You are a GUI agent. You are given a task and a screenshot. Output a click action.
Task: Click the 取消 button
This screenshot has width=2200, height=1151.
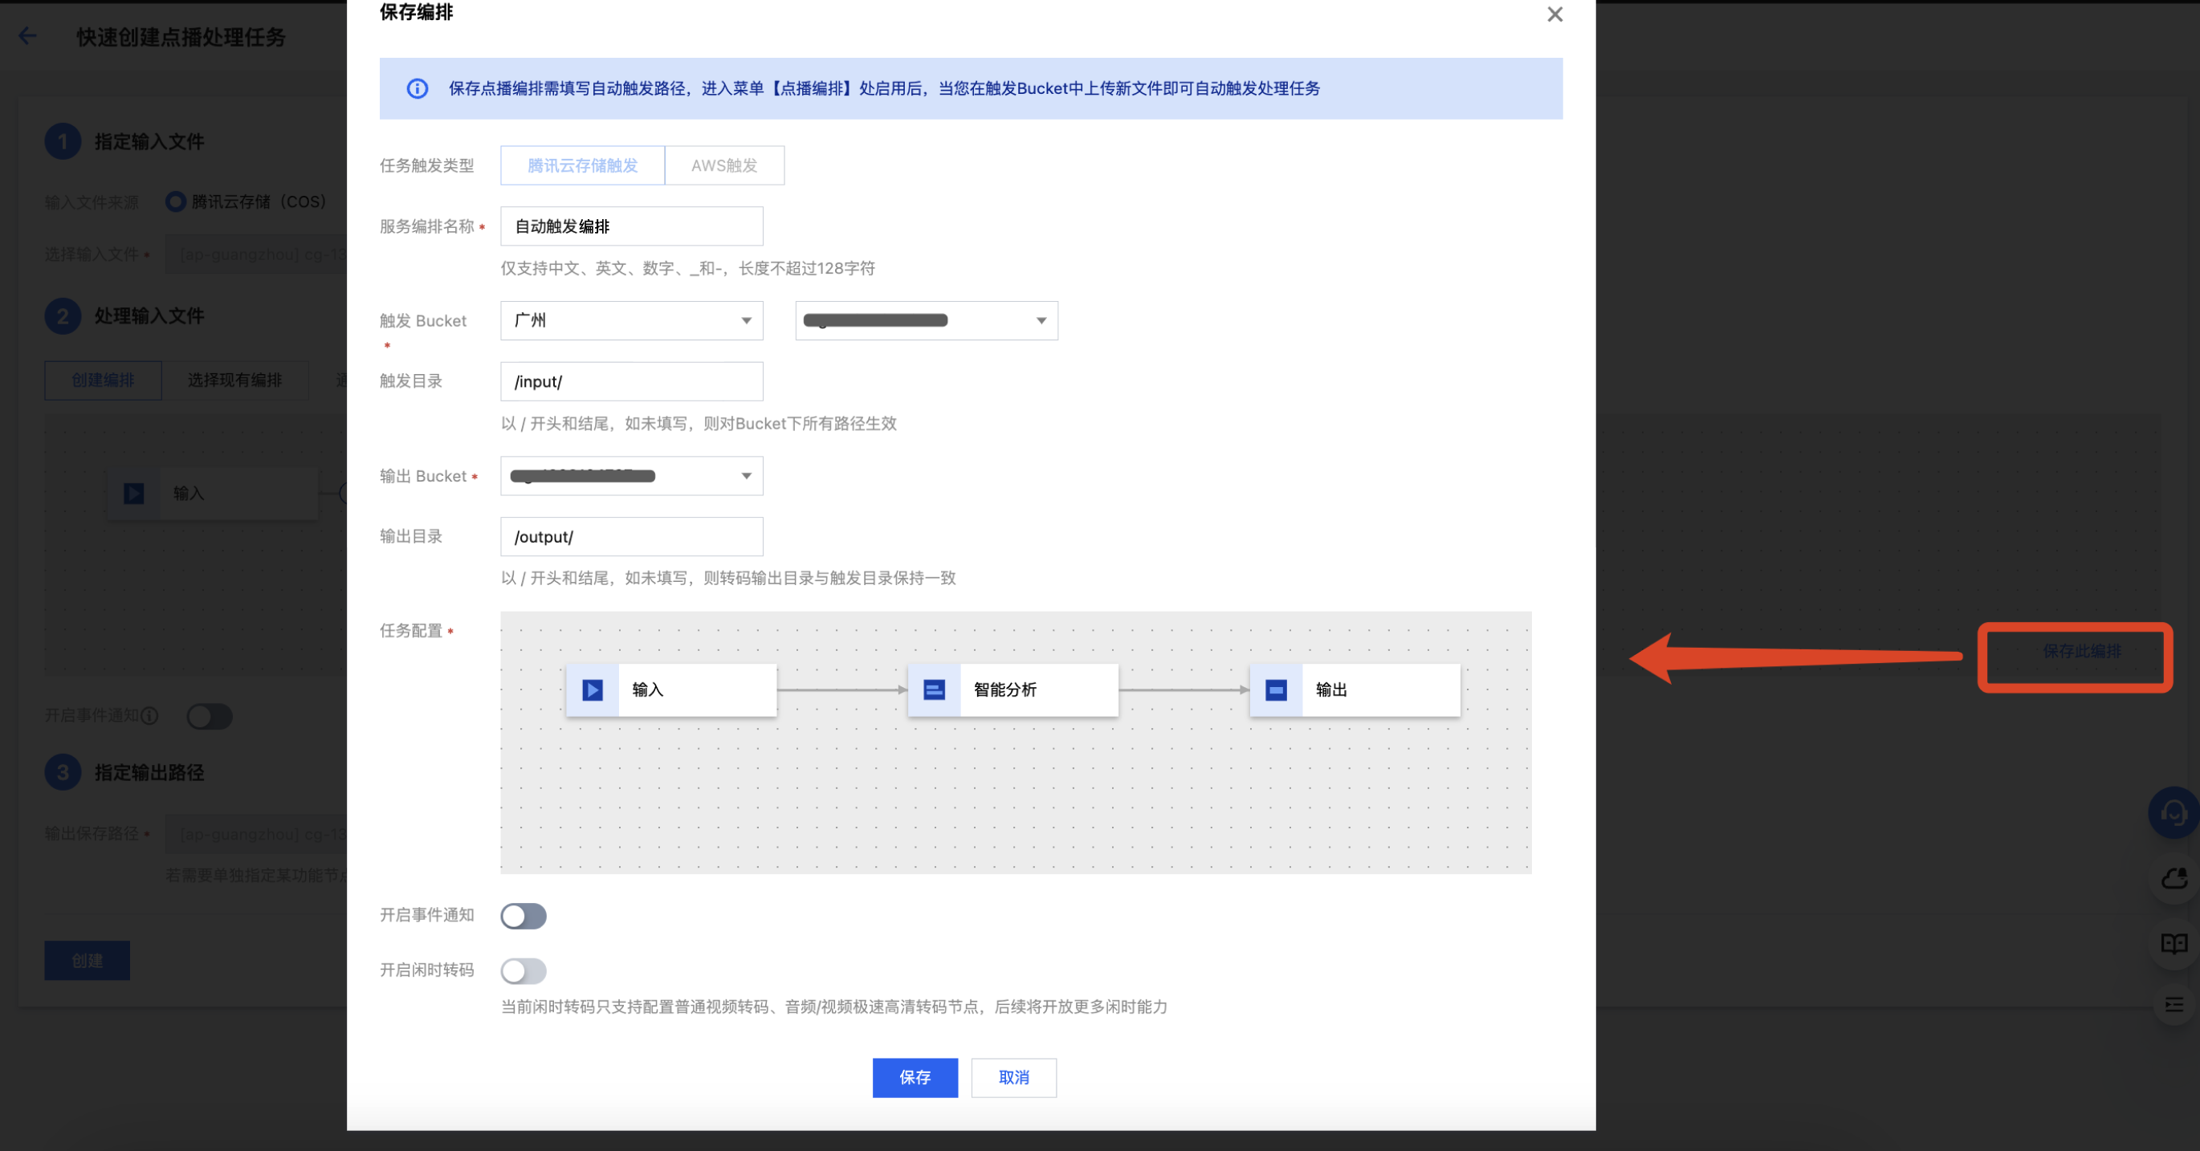point(1014,1078)
